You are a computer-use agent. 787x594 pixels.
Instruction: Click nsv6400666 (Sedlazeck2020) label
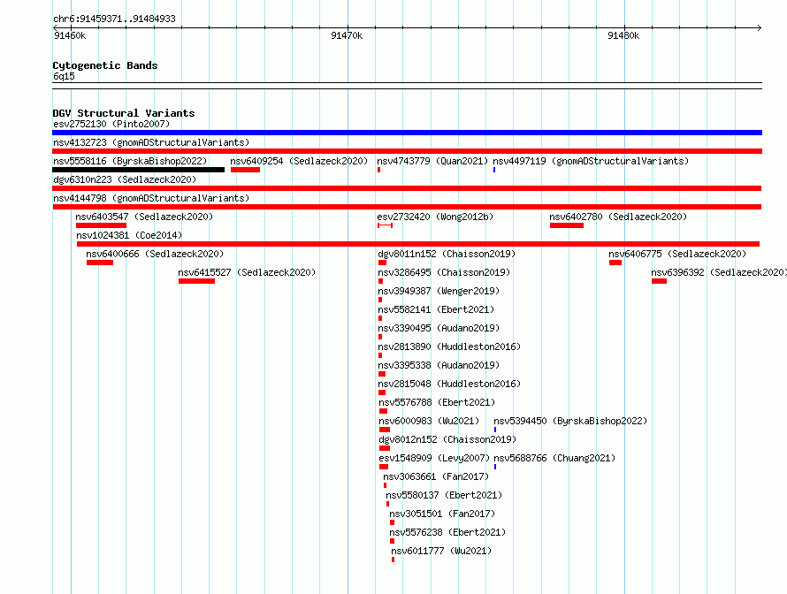pyautogui.click(x=155, y=254)
